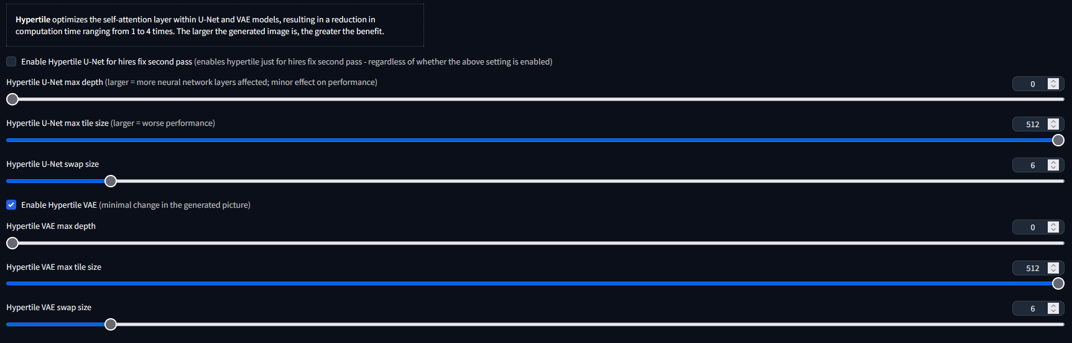This screenshot has height=343, width=1072.
Task: Increment Hypertile U-Net swap size with up arrow
Action: click(1053, 163)
